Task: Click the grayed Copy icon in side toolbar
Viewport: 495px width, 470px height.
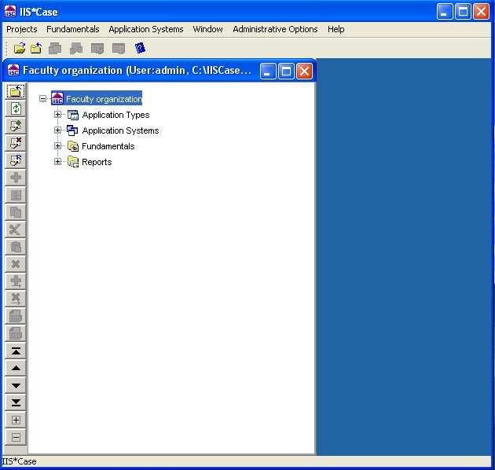Action: 16,212
